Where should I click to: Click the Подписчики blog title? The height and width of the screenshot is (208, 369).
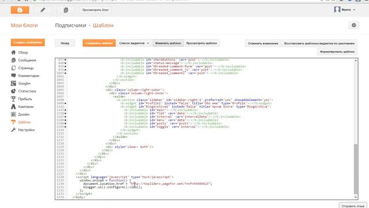70,25
